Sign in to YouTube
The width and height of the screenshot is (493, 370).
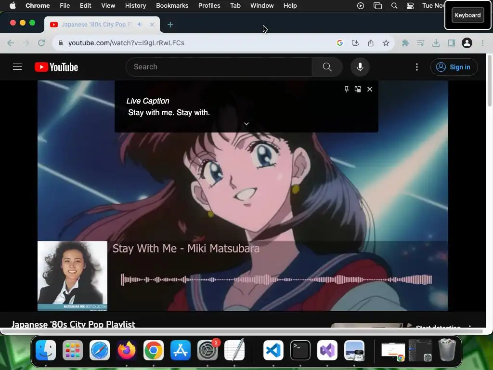[454, 67]
